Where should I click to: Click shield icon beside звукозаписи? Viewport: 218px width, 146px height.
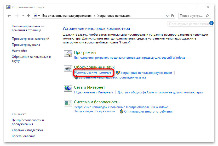[x=118, y=73]
